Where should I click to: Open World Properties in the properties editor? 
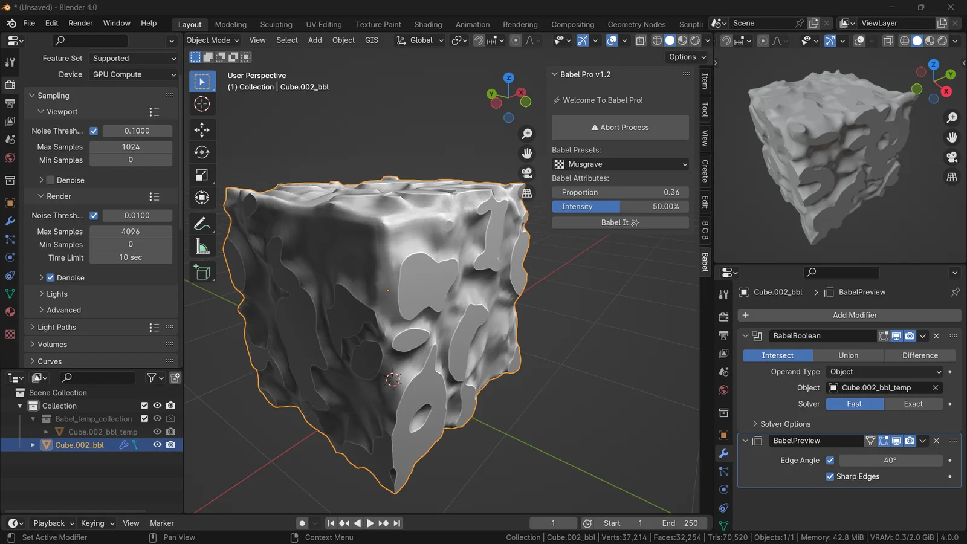click(x=723, y=390)
